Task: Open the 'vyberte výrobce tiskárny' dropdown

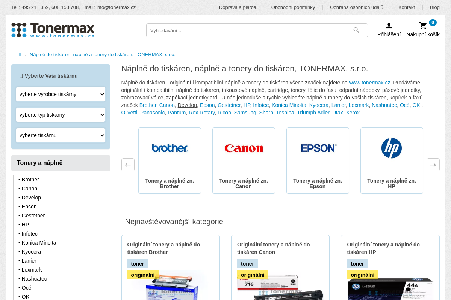Action: (61, 94)
